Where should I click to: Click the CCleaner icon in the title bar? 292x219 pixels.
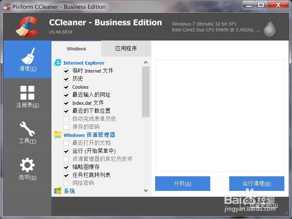pyautogui.click(x=7, y=7)
